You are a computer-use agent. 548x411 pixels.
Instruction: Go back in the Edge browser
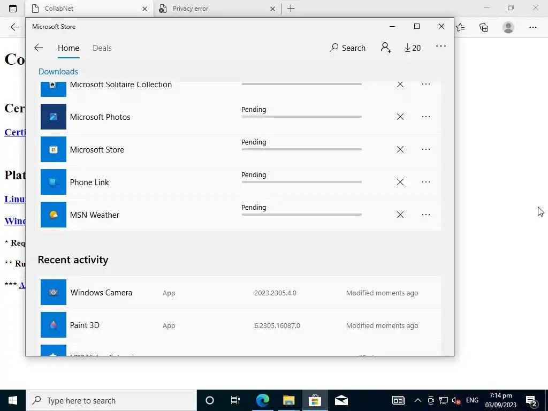click(x=14, y=27)
